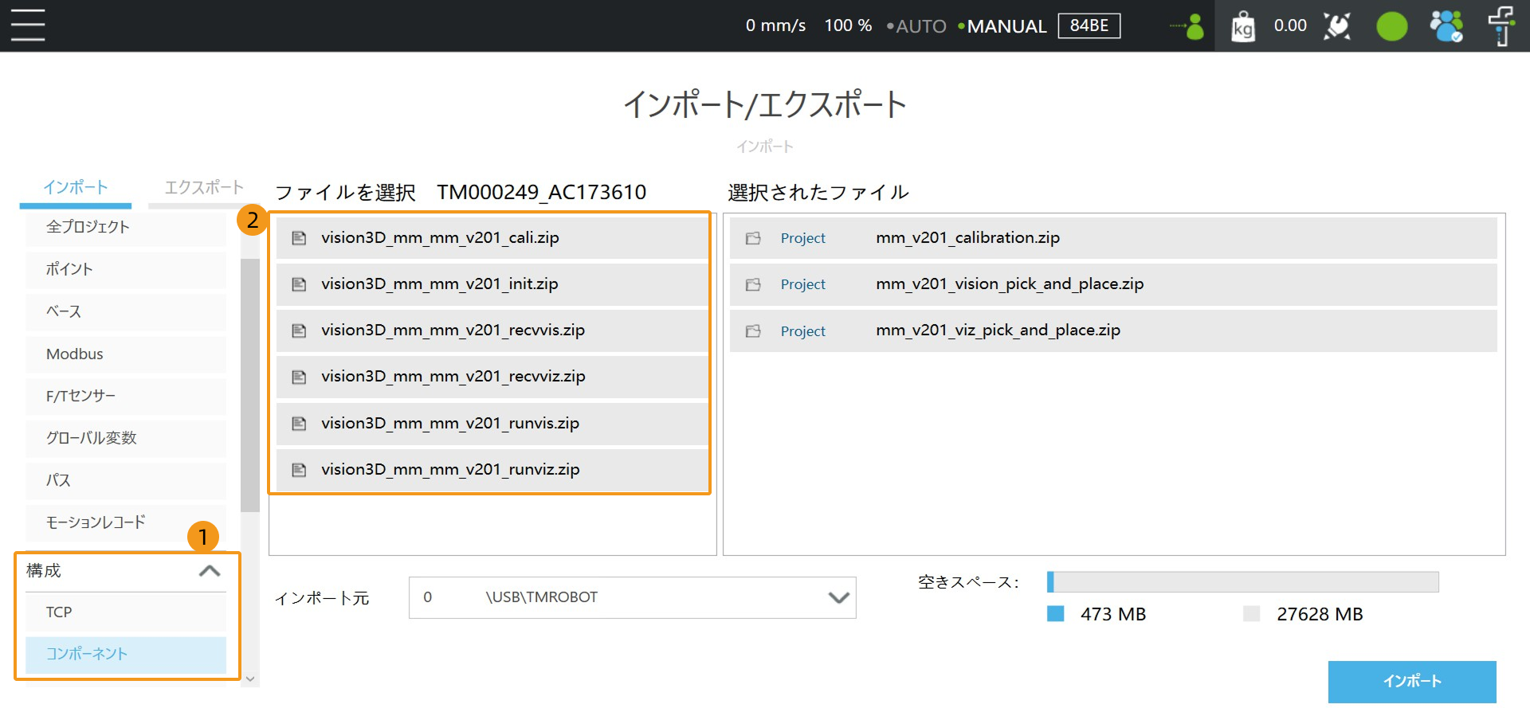Click the free space usage bar

(1242, 582)
